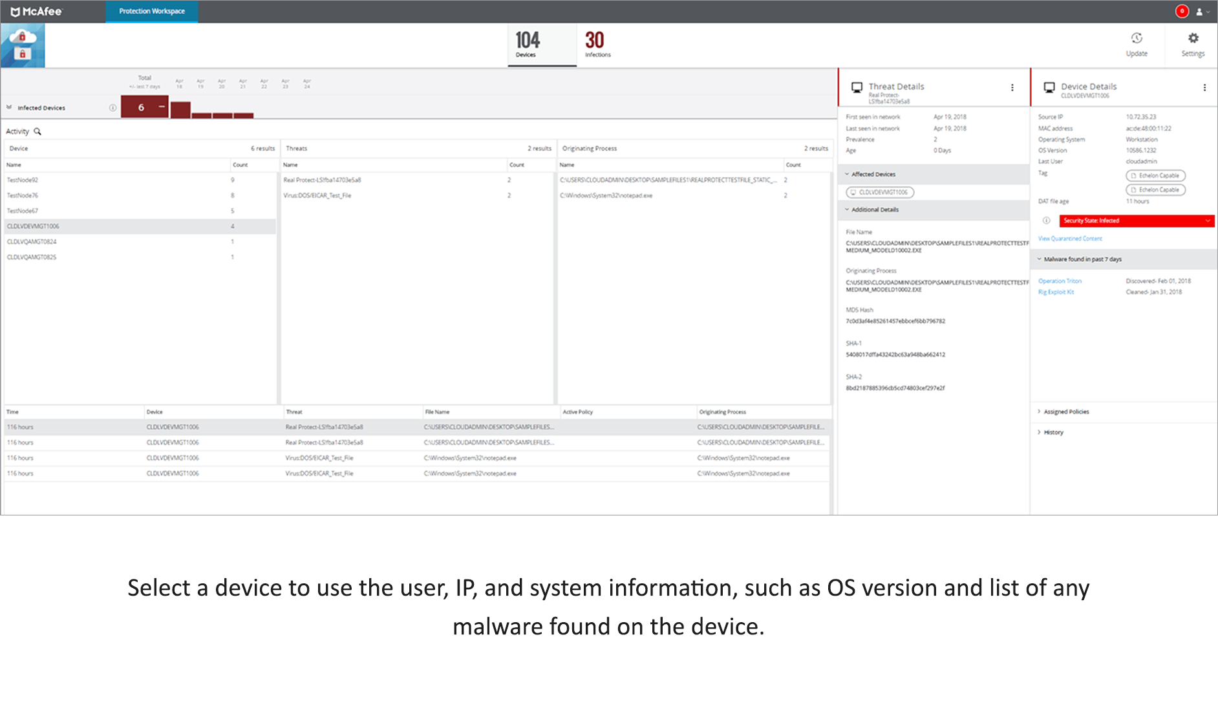1218x703 pixels.
Task: Click the McAfee shield logo
Action: point(36,11)
